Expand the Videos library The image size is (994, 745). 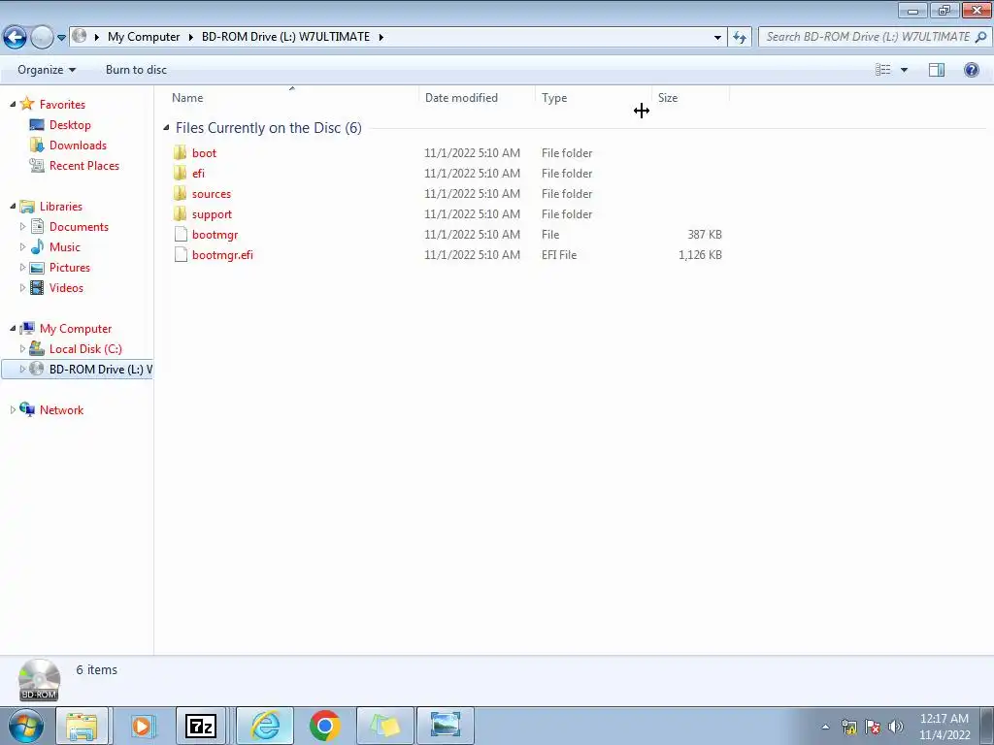click(x=23, y=287)
